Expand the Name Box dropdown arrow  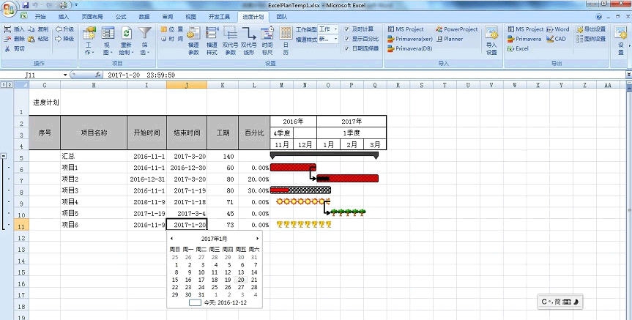coord(65,75)
